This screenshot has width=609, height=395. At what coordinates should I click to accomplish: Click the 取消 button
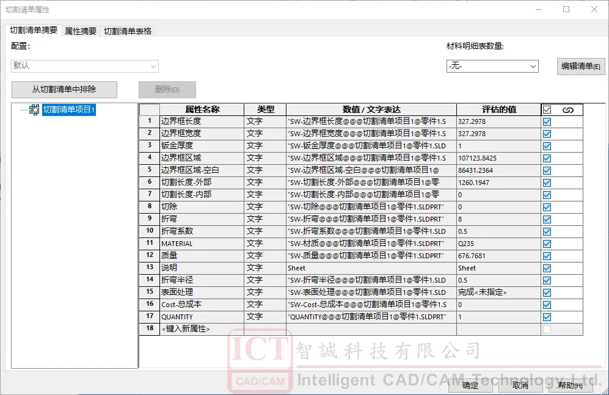point(520,385)
